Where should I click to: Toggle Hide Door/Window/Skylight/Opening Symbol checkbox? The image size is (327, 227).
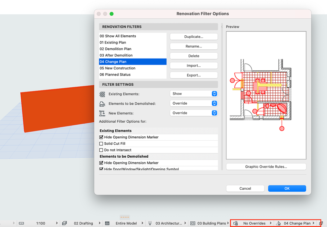(101, 169)
